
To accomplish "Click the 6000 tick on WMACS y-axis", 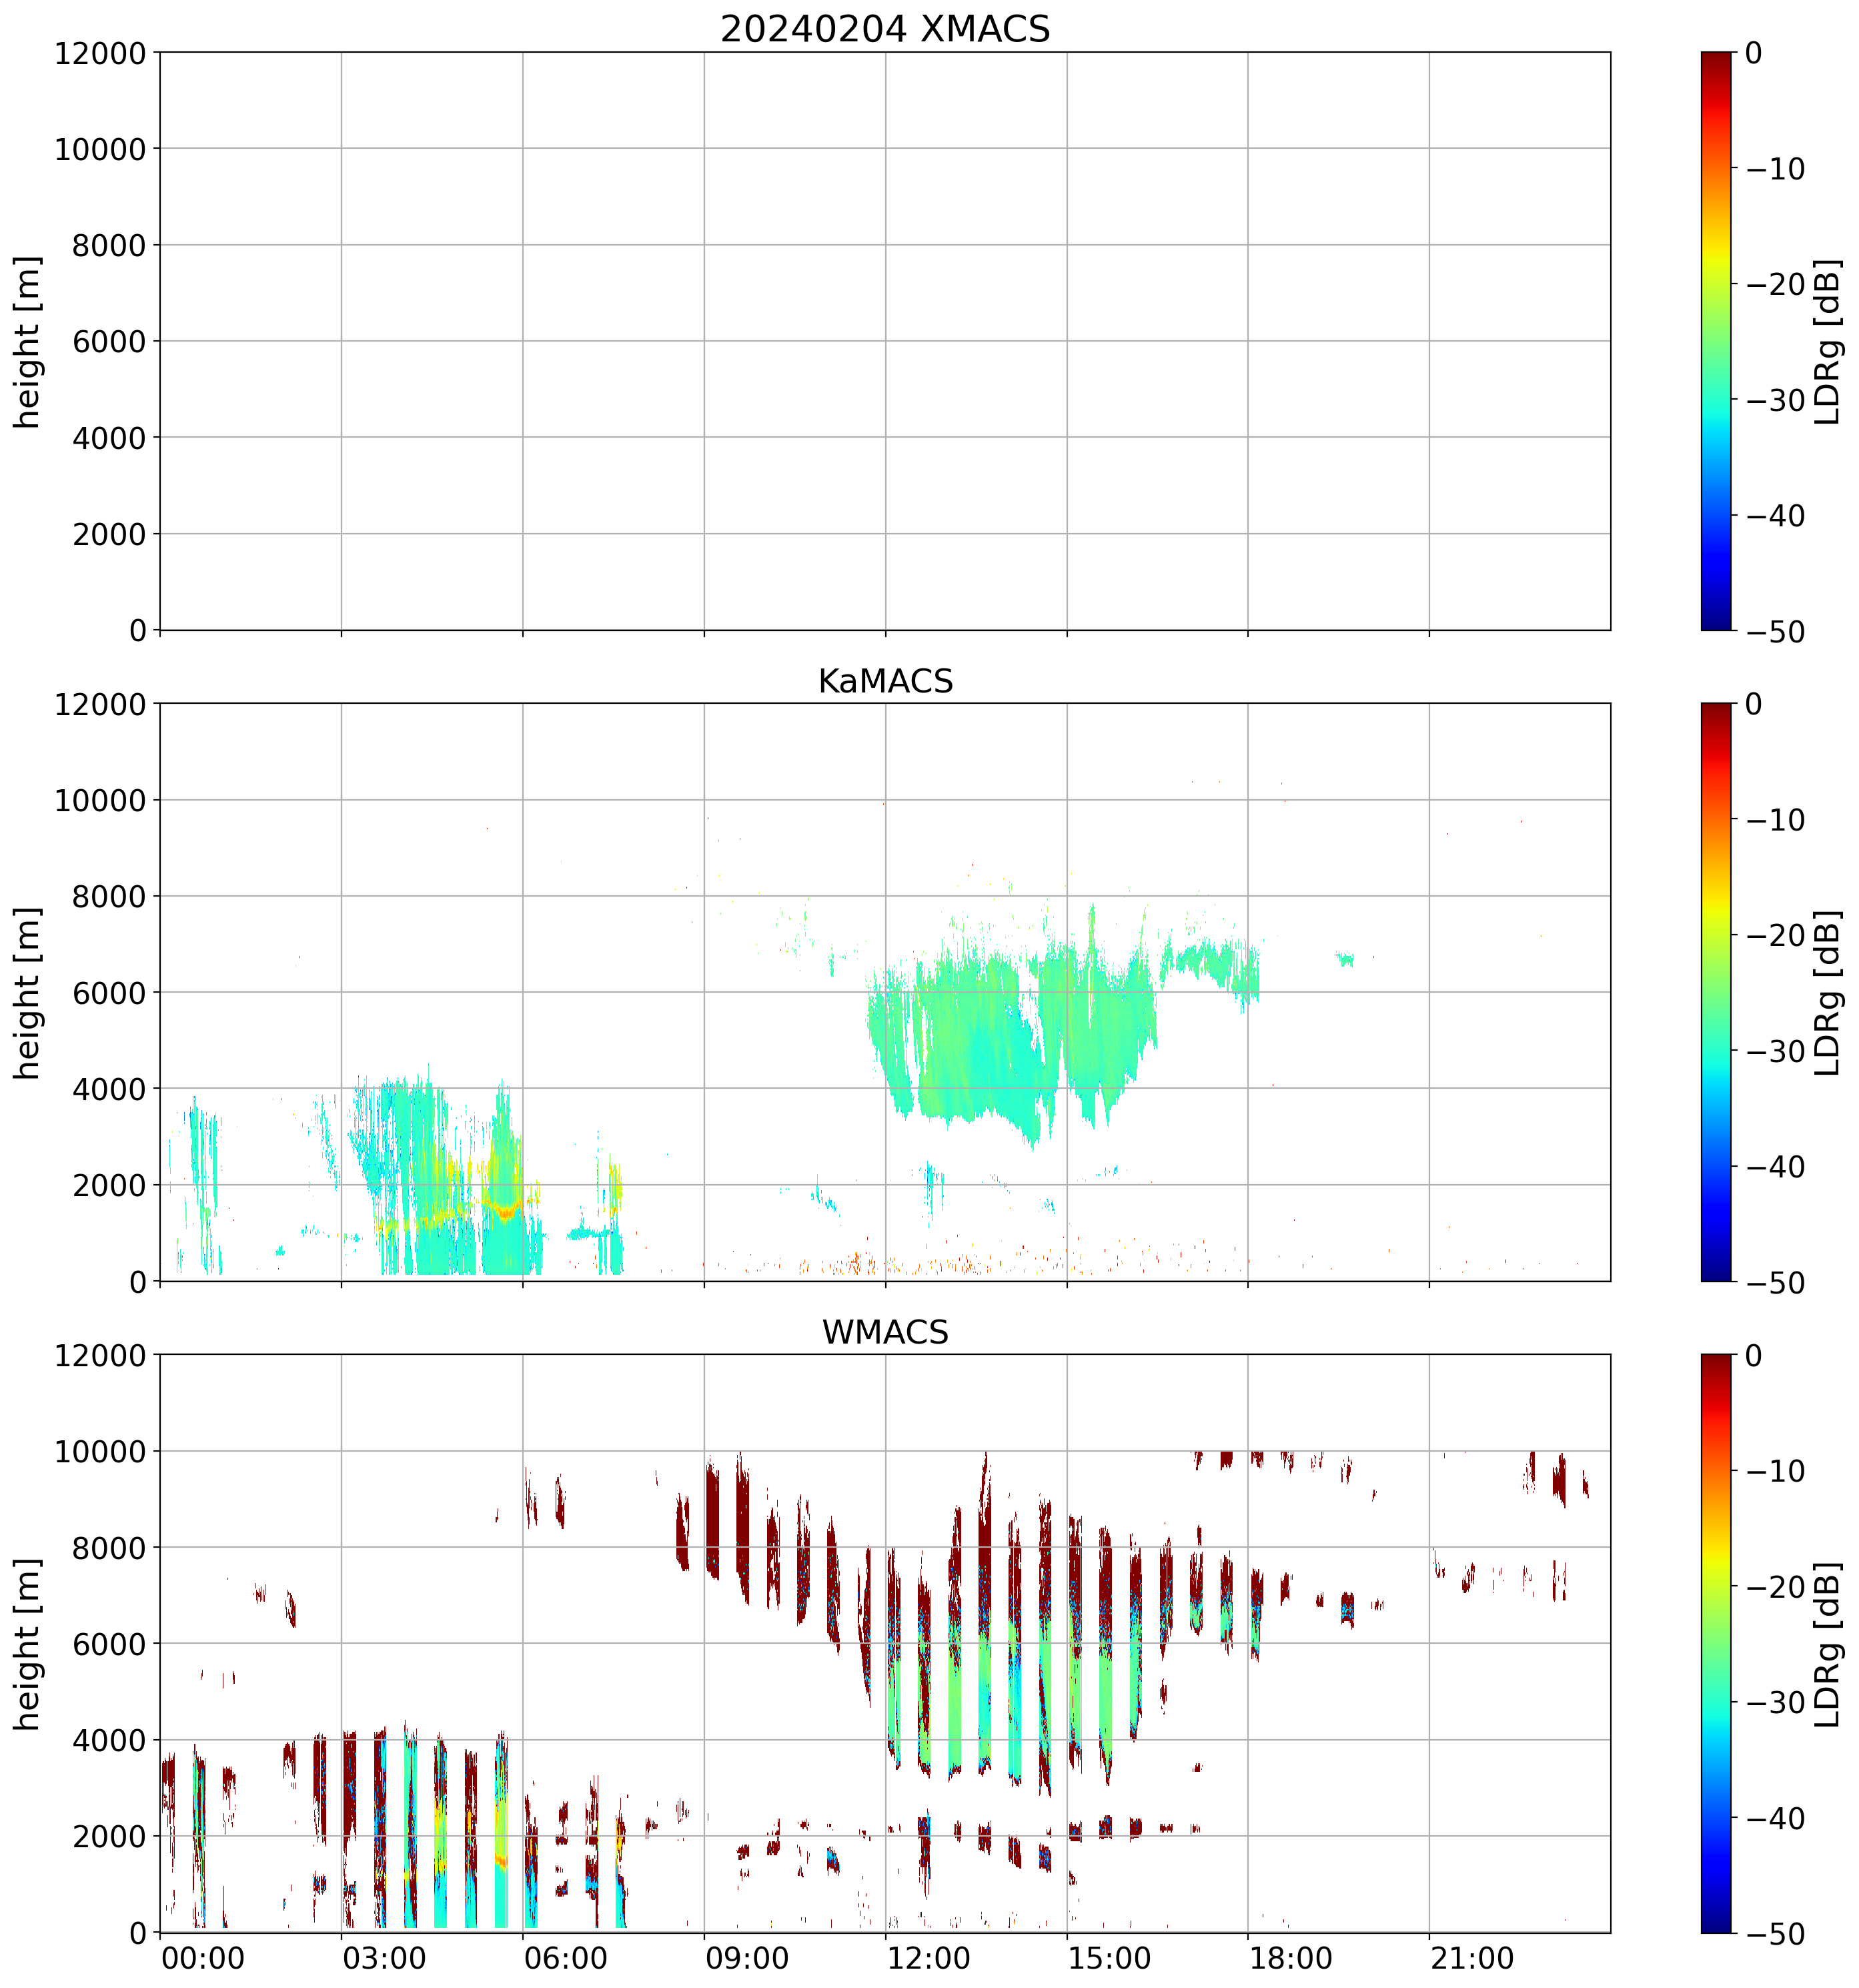I will 109,1643.
